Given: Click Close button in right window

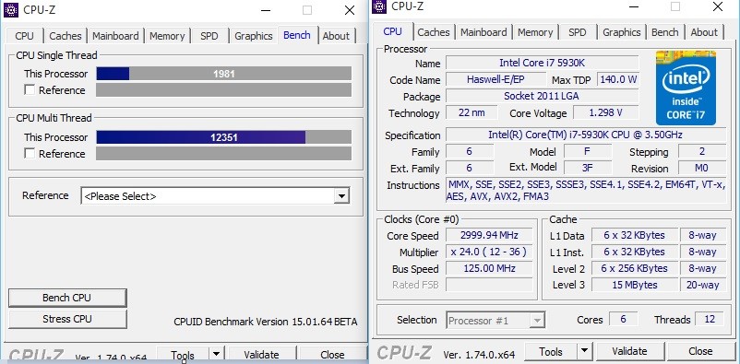Looking at the screenshot, I should [700, 351].
